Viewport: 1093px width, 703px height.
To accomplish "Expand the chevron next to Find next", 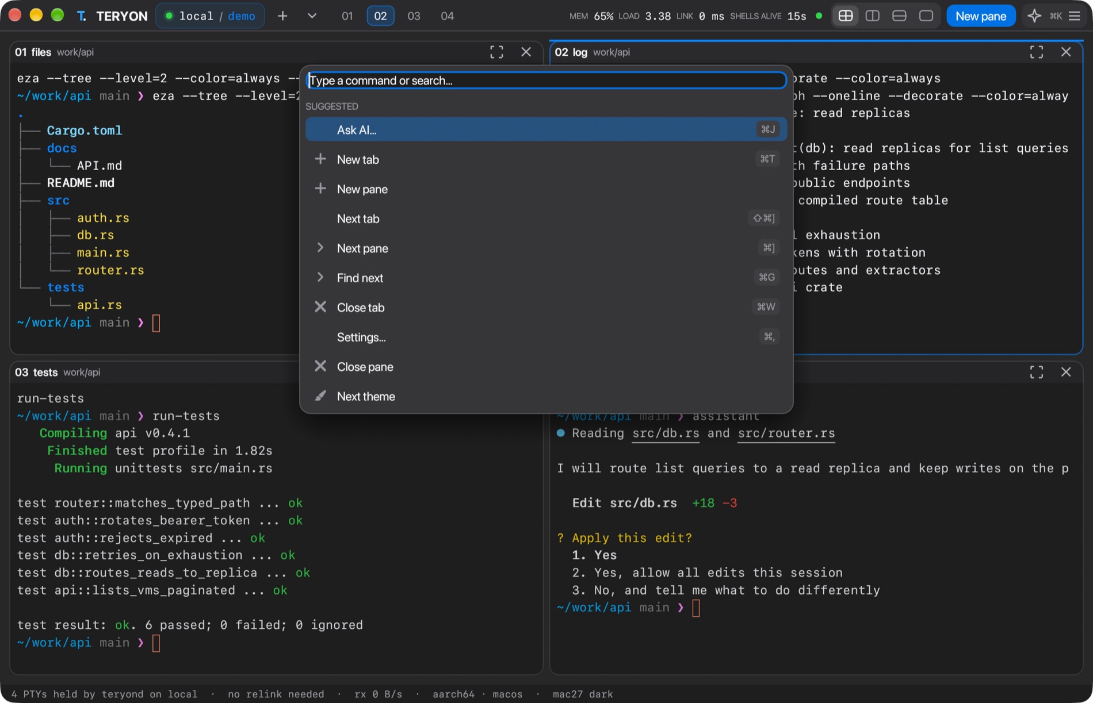I will (320, 278).
